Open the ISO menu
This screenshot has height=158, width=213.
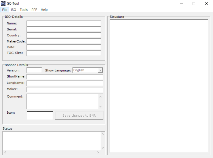click(x=14, y=10)
